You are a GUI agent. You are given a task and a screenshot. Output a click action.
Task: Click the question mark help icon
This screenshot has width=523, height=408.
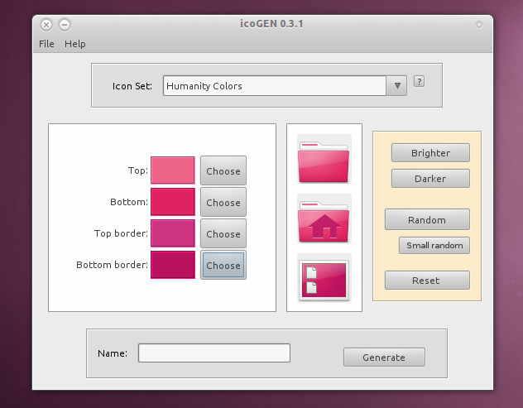point(419,81)
